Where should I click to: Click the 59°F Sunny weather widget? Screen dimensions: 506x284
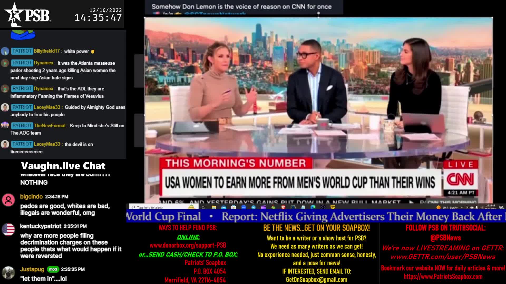(x=448, y=207)
